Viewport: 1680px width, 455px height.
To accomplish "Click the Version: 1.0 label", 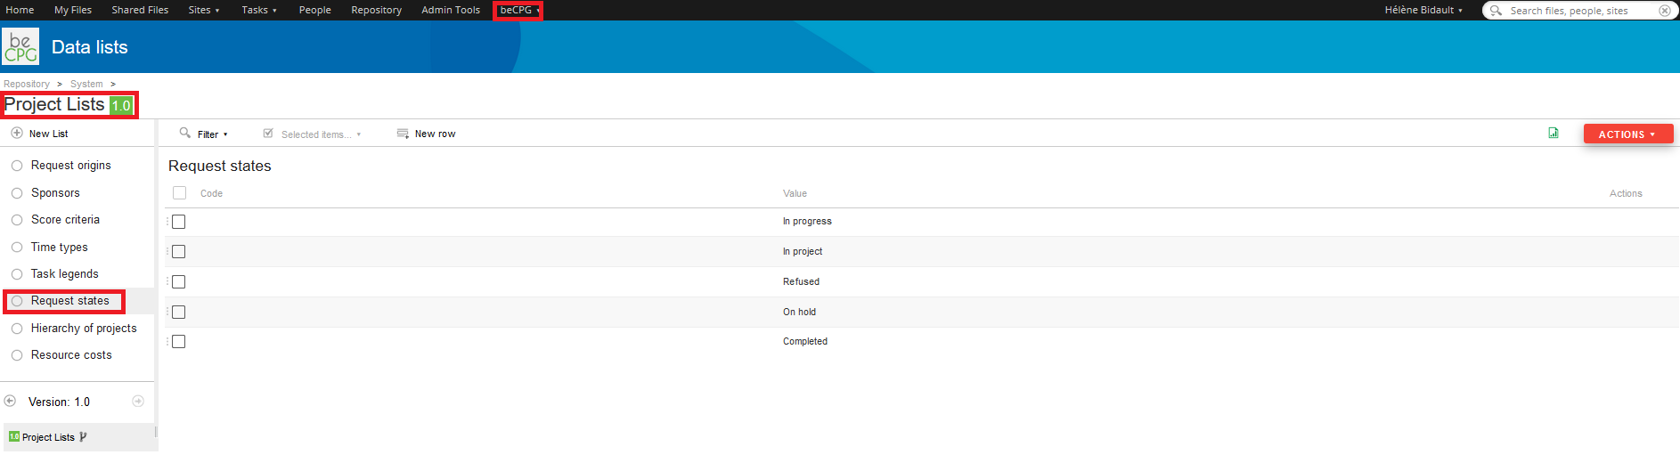I will [59, 402].
